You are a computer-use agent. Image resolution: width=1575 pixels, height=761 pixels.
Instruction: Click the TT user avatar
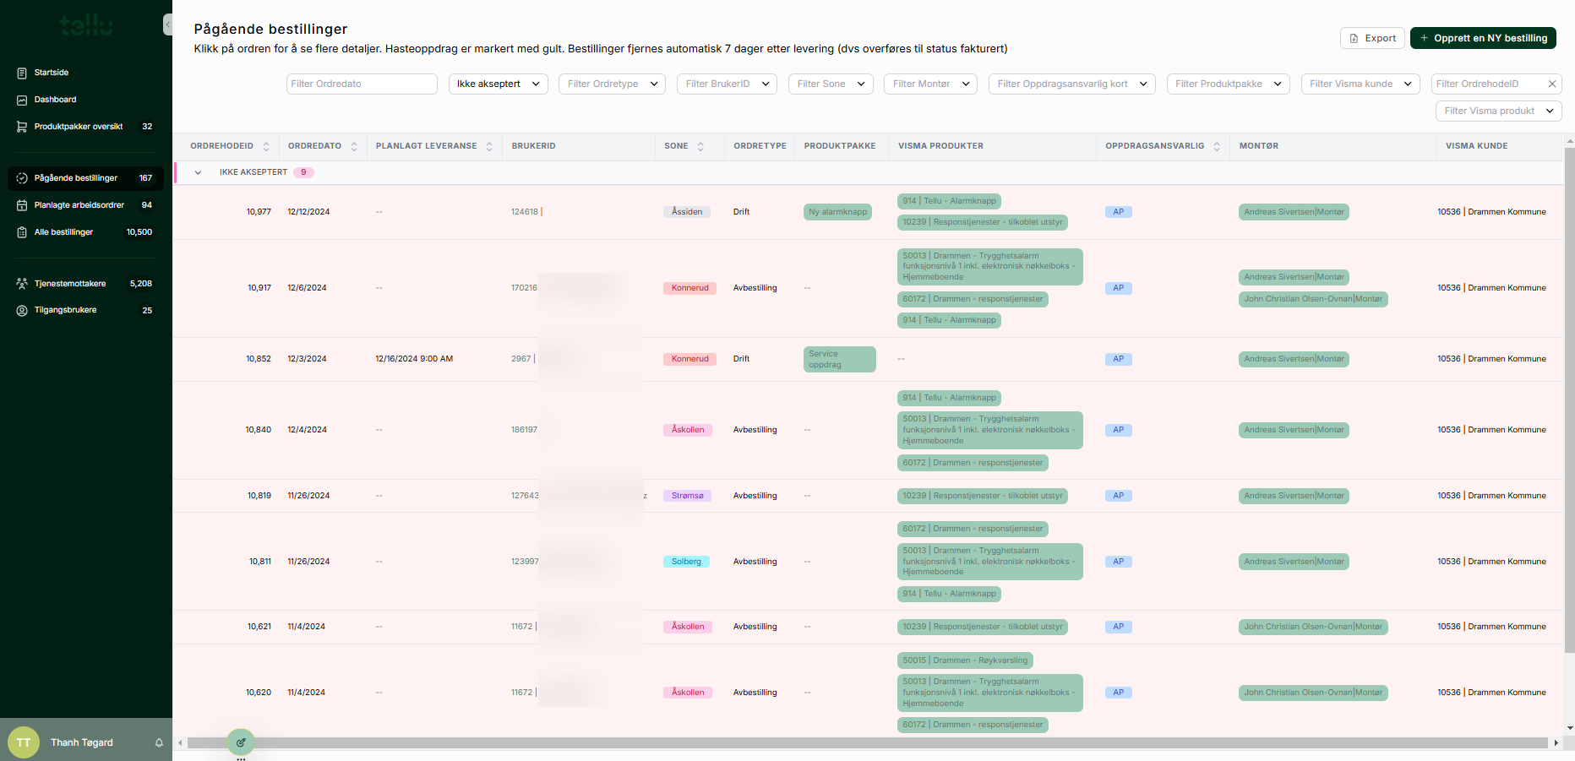[24, 742]
